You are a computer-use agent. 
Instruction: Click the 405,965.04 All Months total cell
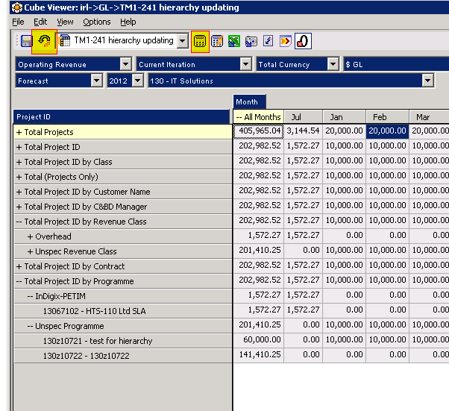pyautogui.click(x=259, y=131)
